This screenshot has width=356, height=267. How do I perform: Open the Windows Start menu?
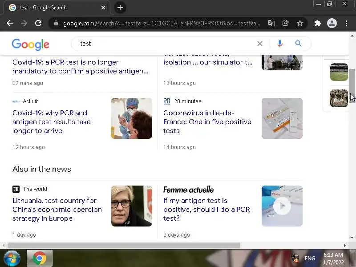tap(12, 258)
